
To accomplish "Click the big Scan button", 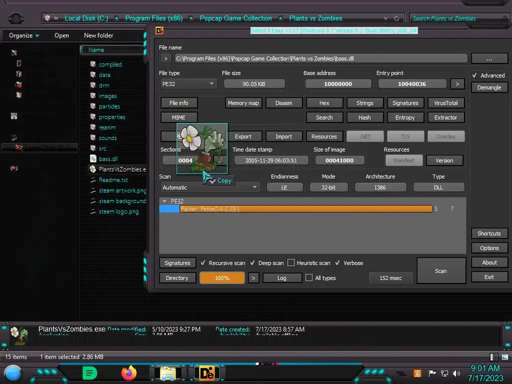I will coord(441,270).
